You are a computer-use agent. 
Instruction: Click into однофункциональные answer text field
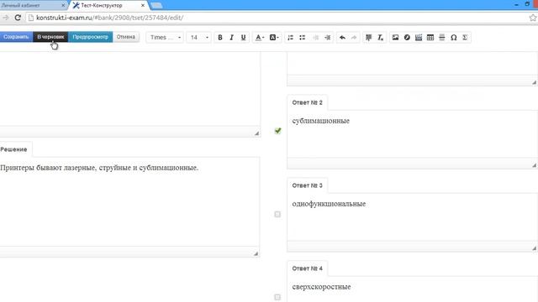[x=412, y=217]
